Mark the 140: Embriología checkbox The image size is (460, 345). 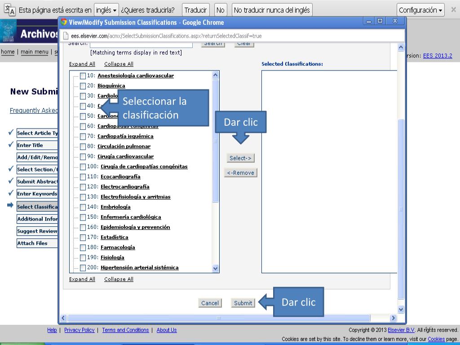pos(83,207)
